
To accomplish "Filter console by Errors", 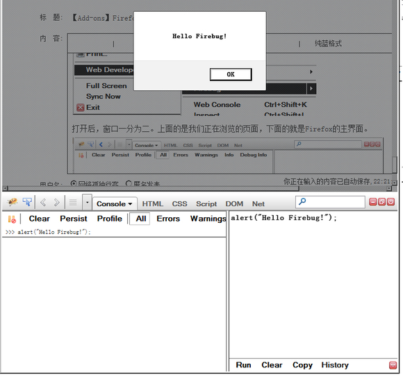I will [x=168, y=219].
